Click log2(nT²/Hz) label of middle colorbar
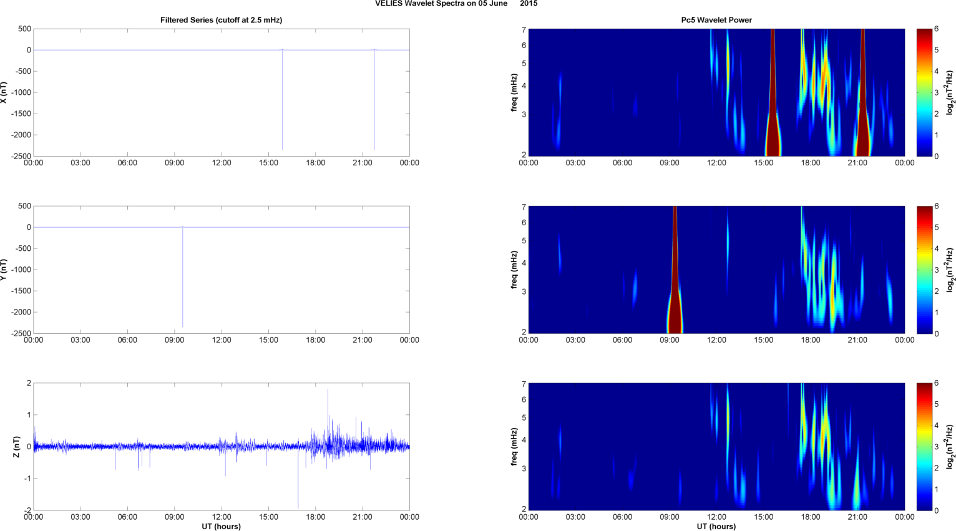Viewport: 956px width, 531px height. point(949,270)
